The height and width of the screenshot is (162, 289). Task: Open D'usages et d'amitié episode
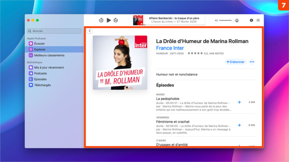[172, 145]
